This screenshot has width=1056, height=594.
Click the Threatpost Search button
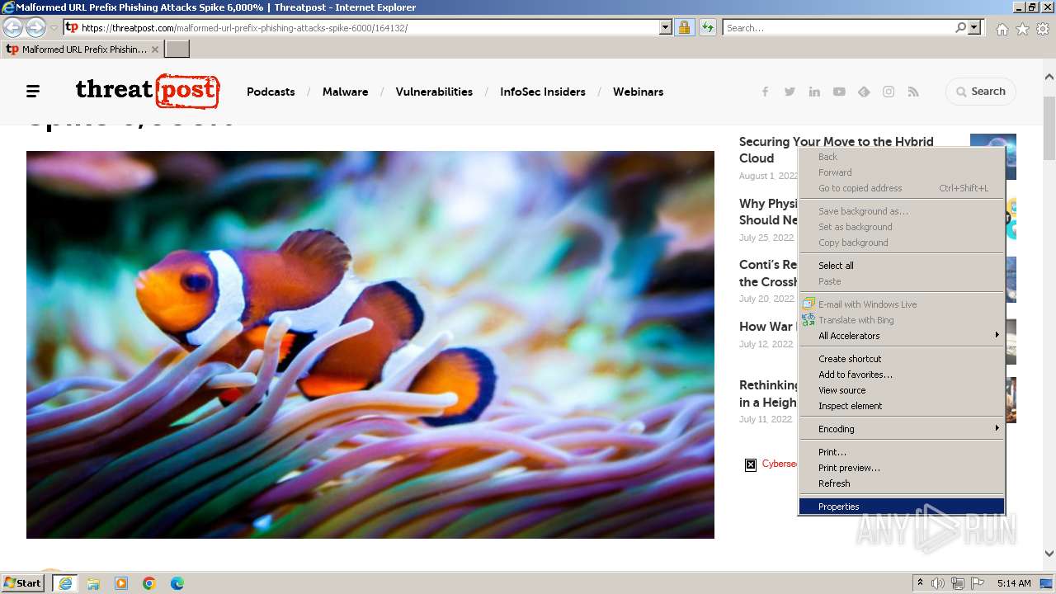click(x=981, y=92)
